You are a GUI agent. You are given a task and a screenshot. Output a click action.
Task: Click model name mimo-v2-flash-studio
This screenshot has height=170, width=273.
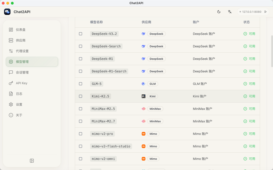click(111, 146)
